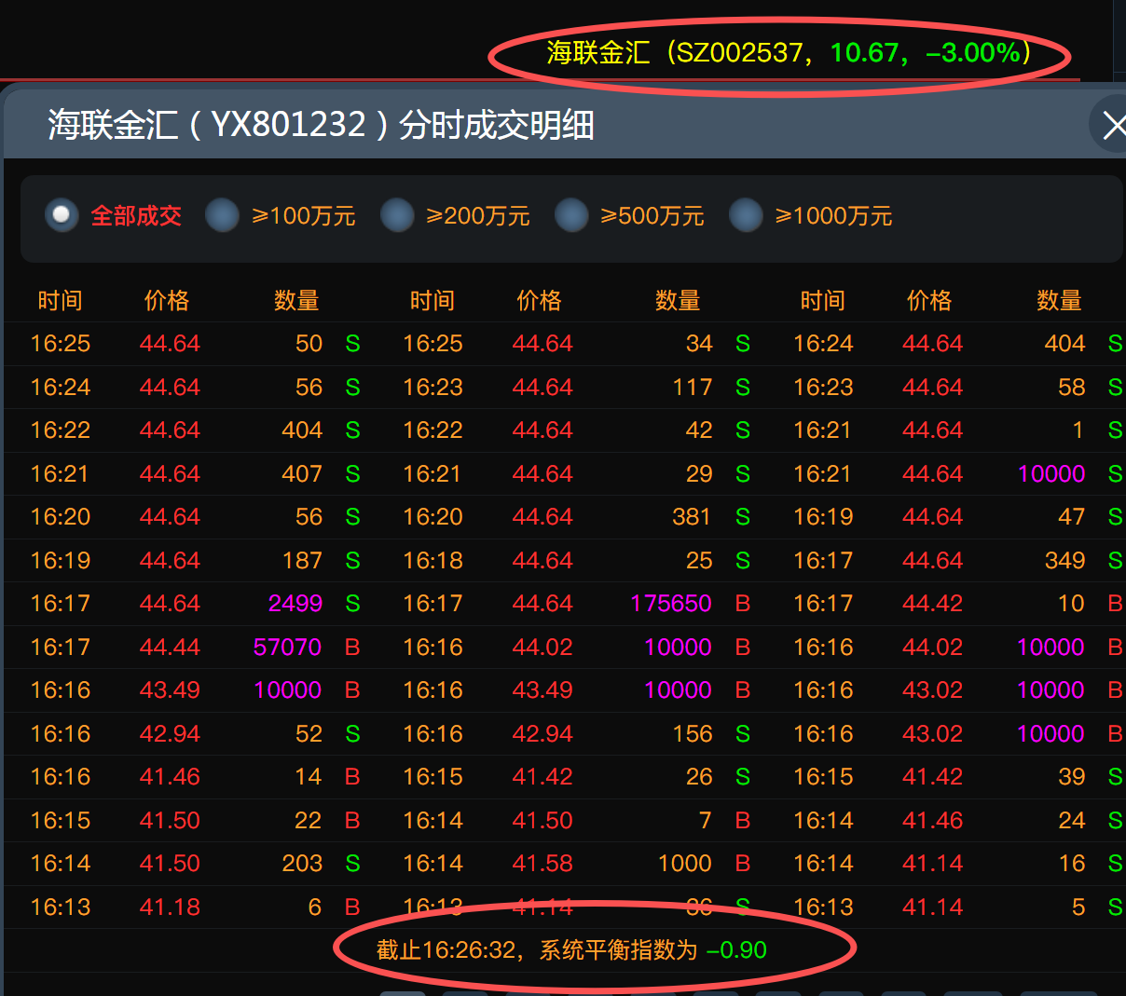Image resolution: width=1126 pixels, height=996 pixels.
Task: Click the quantity value 187
Action: coord(302,560)
